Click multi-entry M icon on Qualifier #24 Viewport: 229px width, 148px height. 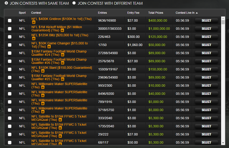[62, 55]
